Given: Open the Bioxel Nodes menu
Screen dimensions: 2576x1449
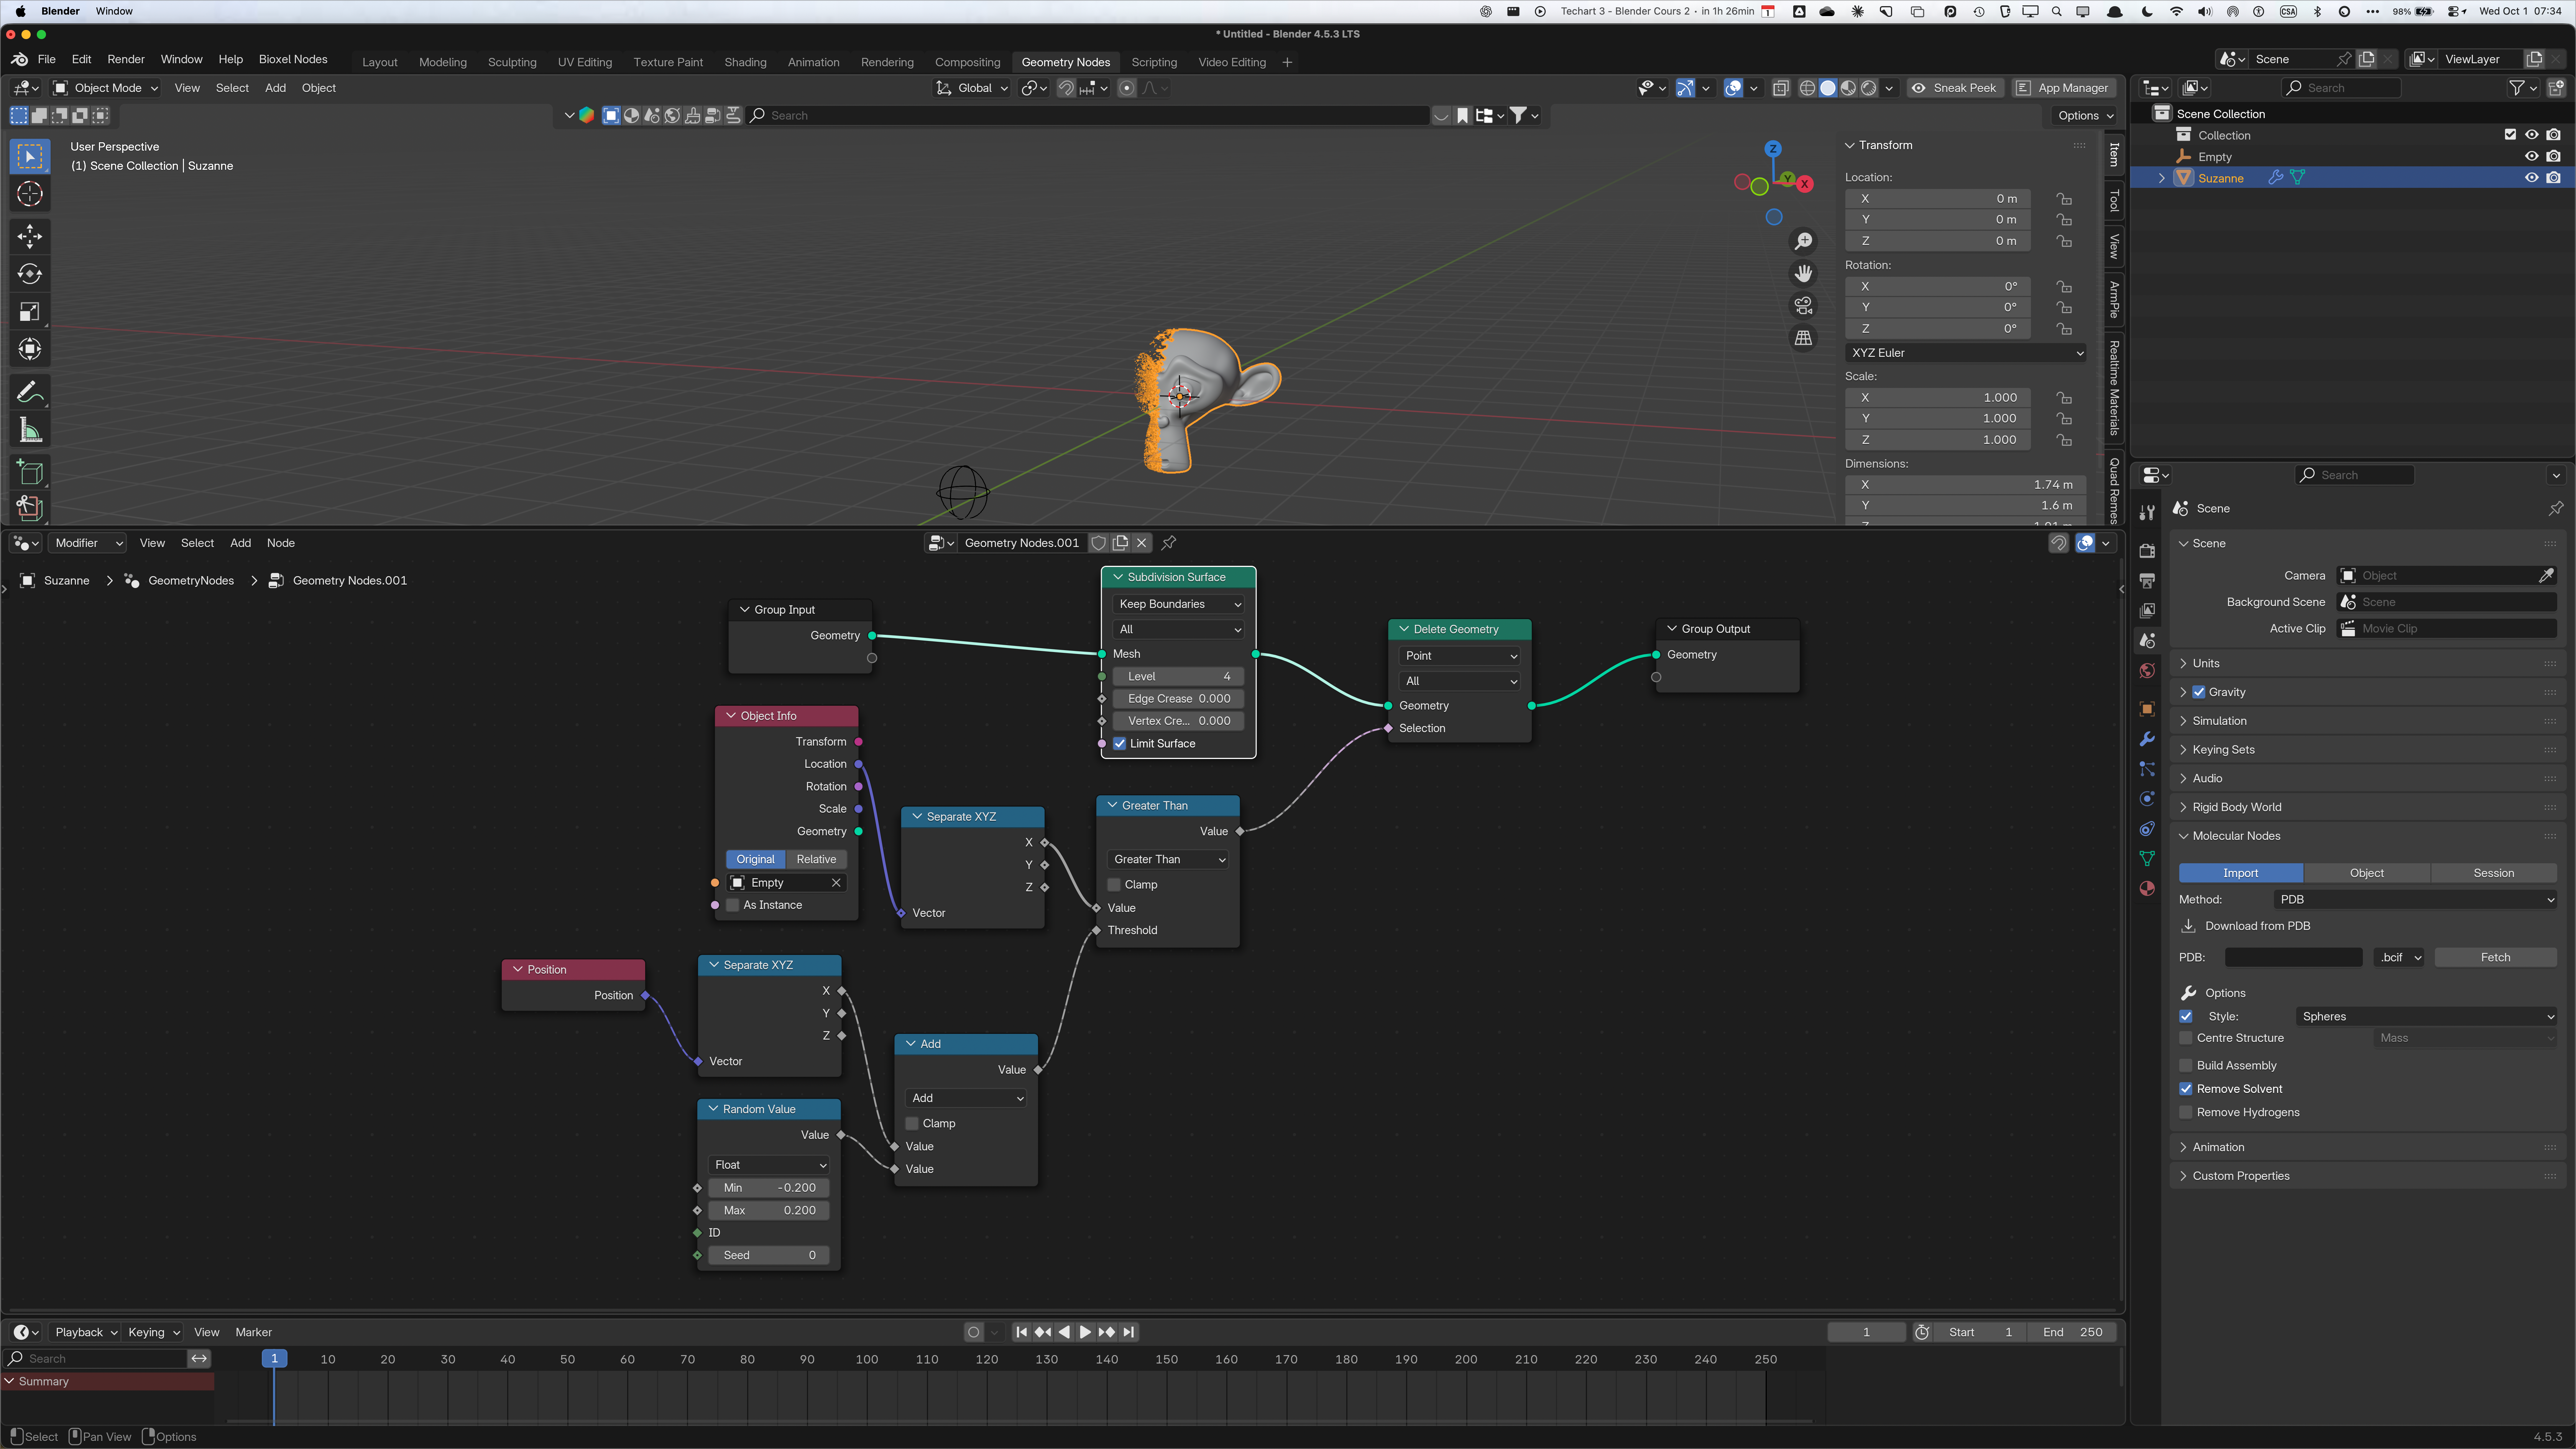Looking at the screenshot, I should [293, 60].
